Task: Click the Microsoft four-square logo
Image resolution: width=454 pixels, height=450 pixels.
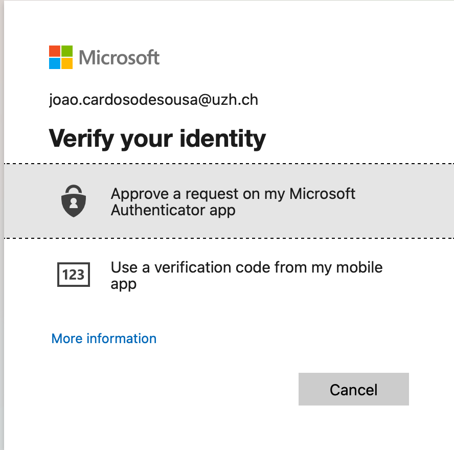Action: (61, 57)
